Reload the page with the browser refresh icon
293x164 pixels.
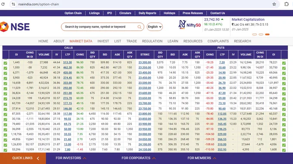tap(3, 4)
